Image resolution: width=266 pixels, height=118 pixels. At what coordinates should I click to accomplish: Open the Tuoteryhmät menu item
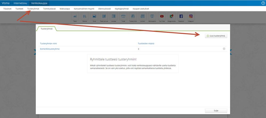pyautogui.click(x=33, y=9)
